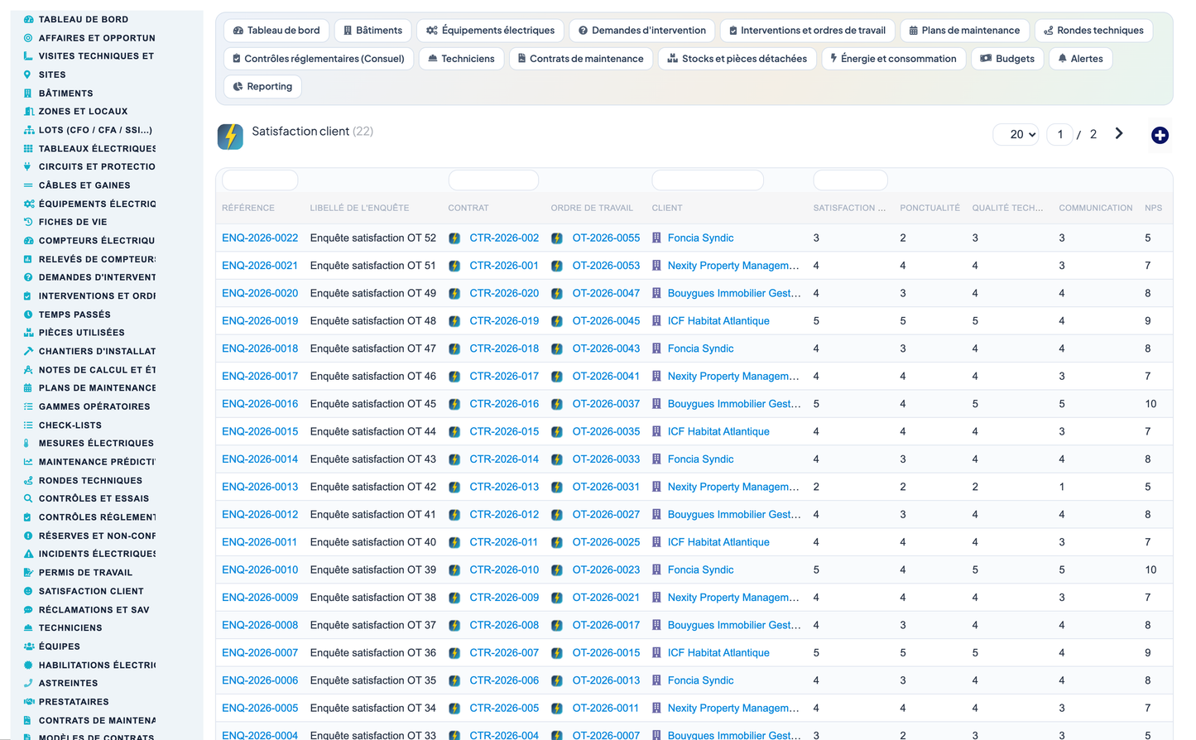Open client link Foncia Syndic for ENQ-2026-0018

(x=700, y=348)
